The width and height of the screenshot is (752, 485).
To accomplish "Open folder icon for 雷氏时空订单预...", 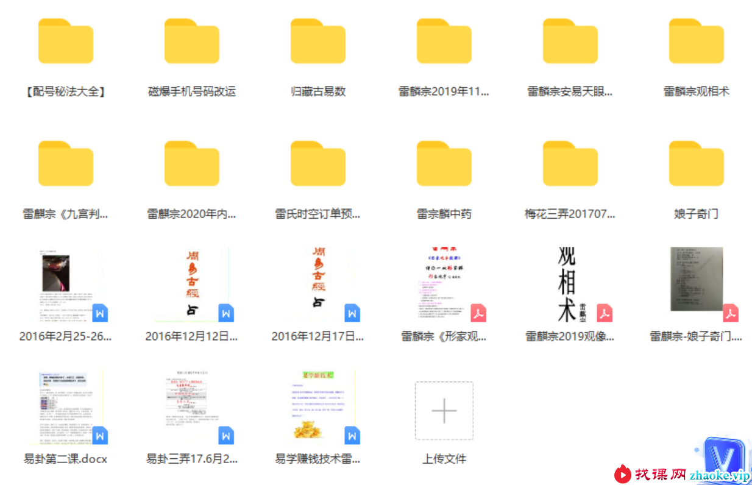I will pos(318,163).
